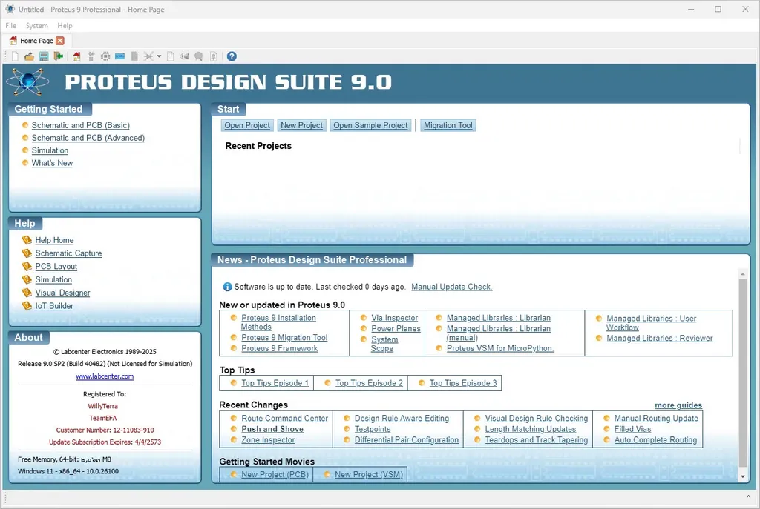The width and height of the screenshot is (760, 509).
Task: Open the File menu
Action: point(10,26)
